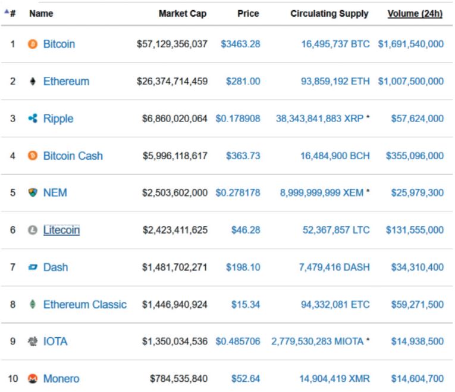This screenshot has width=455, height=392.
Task: Click the Monero logo icon
Action: pyautogui.click(x=33, y=379)
